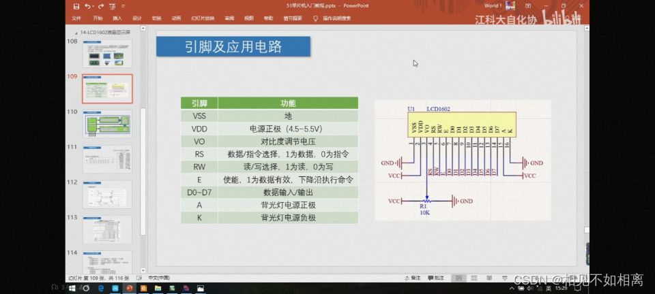
Task: Open the undo history dropdown arrow
Action: (x=93, y=6)
